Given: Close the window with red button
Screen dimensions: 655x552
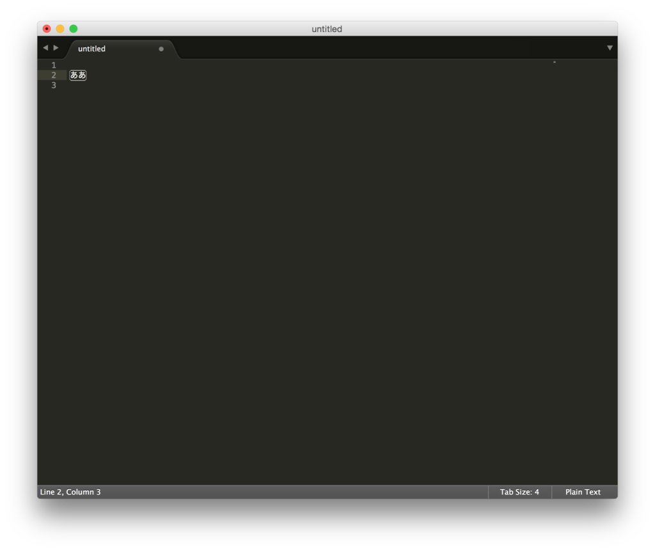Looking at the screenshot, I should coord(47,29).
